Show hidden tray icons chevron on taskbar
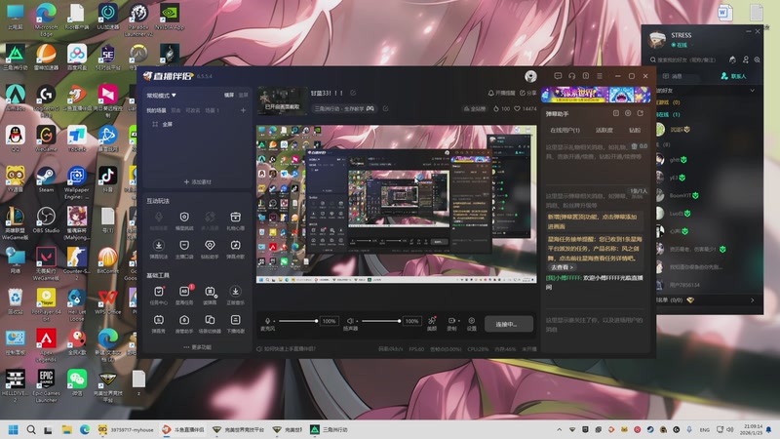The width and height of the screenshot is (780, 439). pyautogui.click(x=559, y=429)
